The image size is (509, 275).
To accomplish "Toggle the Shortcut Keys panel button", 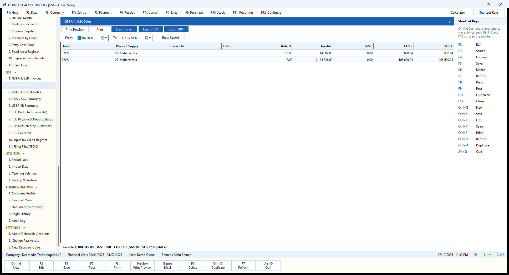I will tap(489, 13).
